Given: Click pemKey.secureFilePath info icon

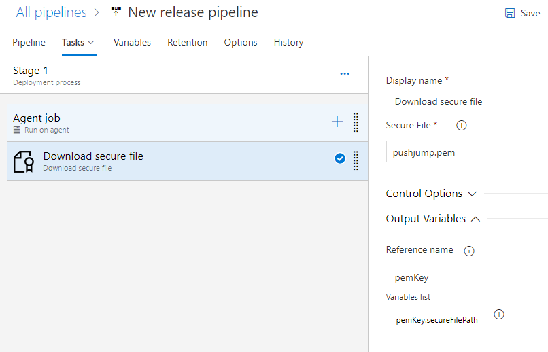Looking at the screenshot, I should click(x=499, y=315).
